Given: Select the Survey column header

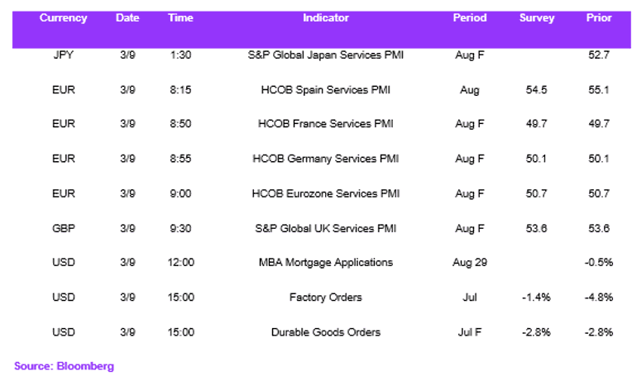Looking at the screenshot, I should pos(537,18).
